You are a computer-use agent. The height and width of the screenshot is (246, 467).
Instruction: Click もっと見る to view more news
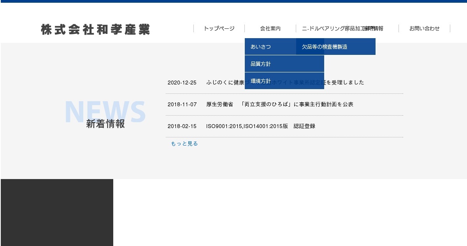(x=184, y=144)
